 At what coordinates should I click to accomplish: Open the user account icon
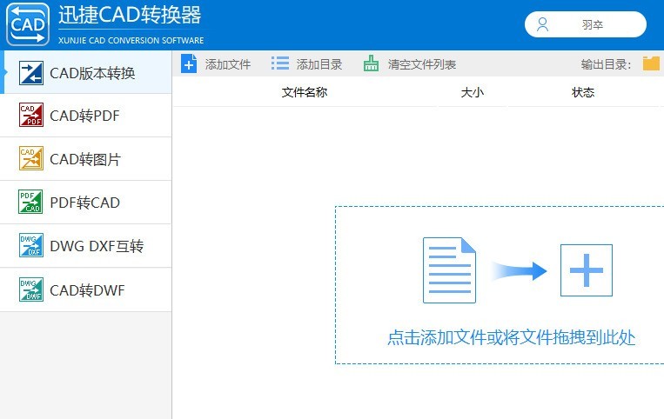coord(542,24)
